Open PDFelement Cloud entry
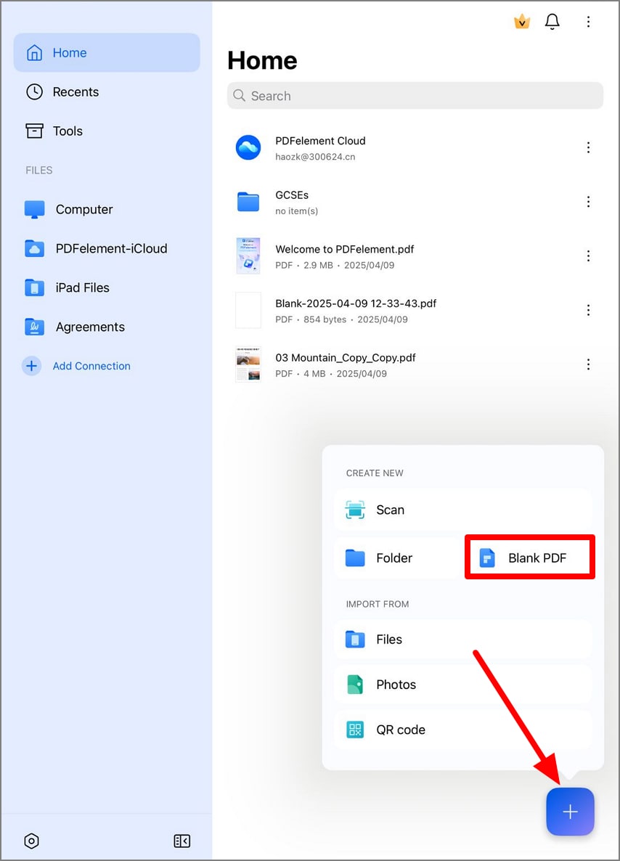Image resolution: width=620 pixels, height=861 pixels. pyautogui.click(x=415, y=147)
